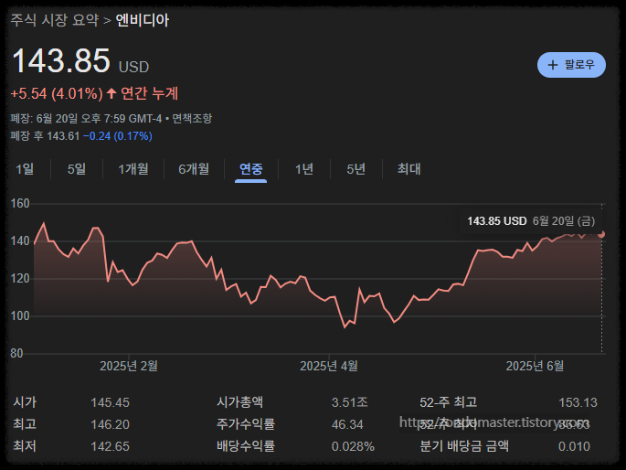Click the 52-주 최고 label
The width and height of the screenshot is (626, 470).
tap(449, 402)
